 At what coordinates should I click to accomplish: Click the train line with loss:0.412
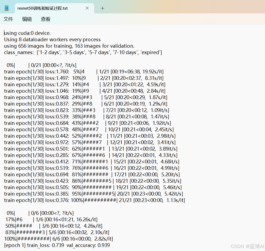click(92, 162)
